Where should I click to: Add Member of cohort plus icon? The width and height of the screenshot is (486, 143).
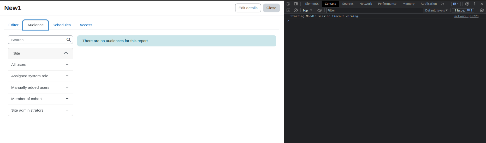click(x=67, y=99)
